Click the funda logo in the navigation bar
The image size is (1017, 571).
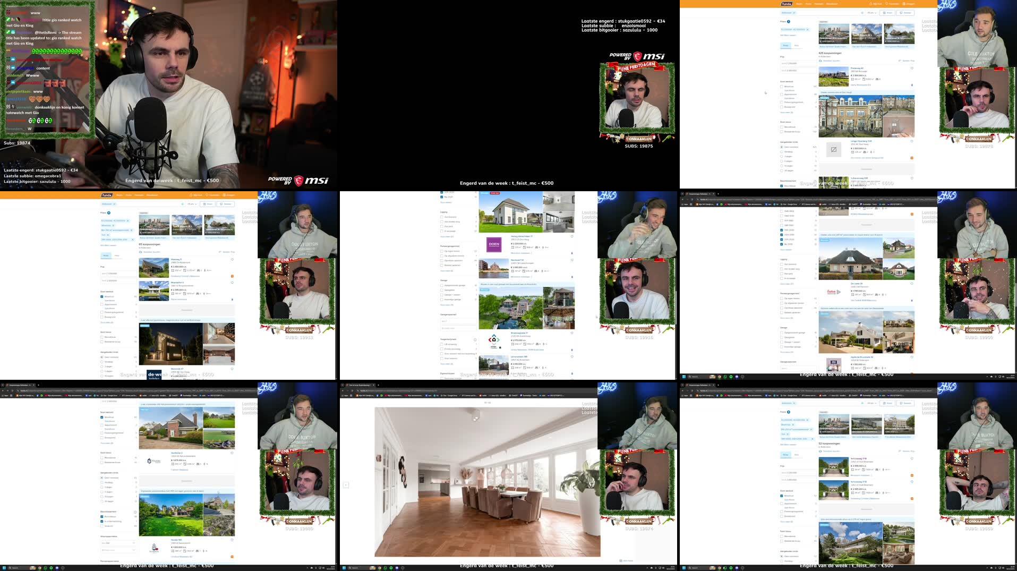click(x=787, y=4)
